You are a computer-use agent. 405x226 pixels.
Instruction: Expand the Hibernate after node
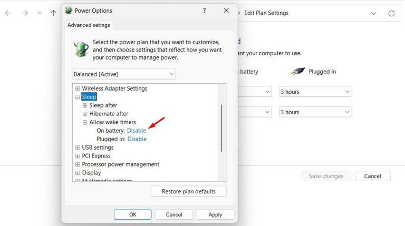point(85,114)
